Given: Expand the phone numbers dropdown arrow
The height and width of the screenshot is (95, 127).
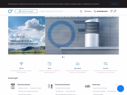Looking at the screenshot, I should (108, 11).
